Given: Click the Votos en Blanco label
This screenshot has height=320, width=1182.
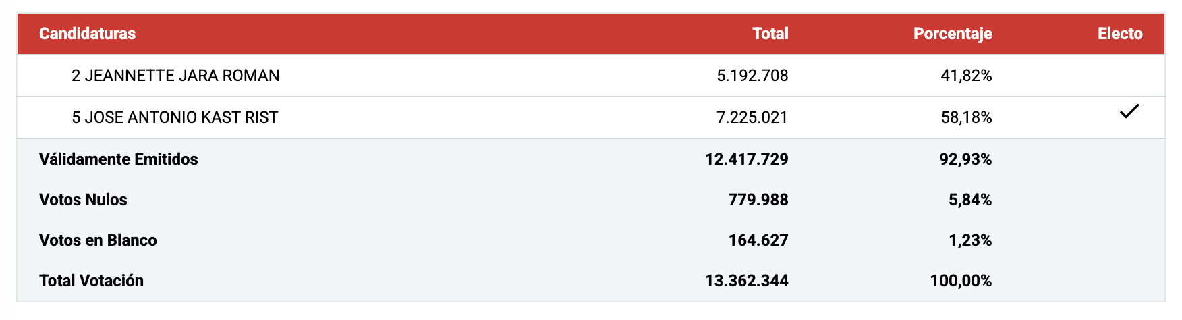Looking at the screenshot, I should [x=98, y=240].
